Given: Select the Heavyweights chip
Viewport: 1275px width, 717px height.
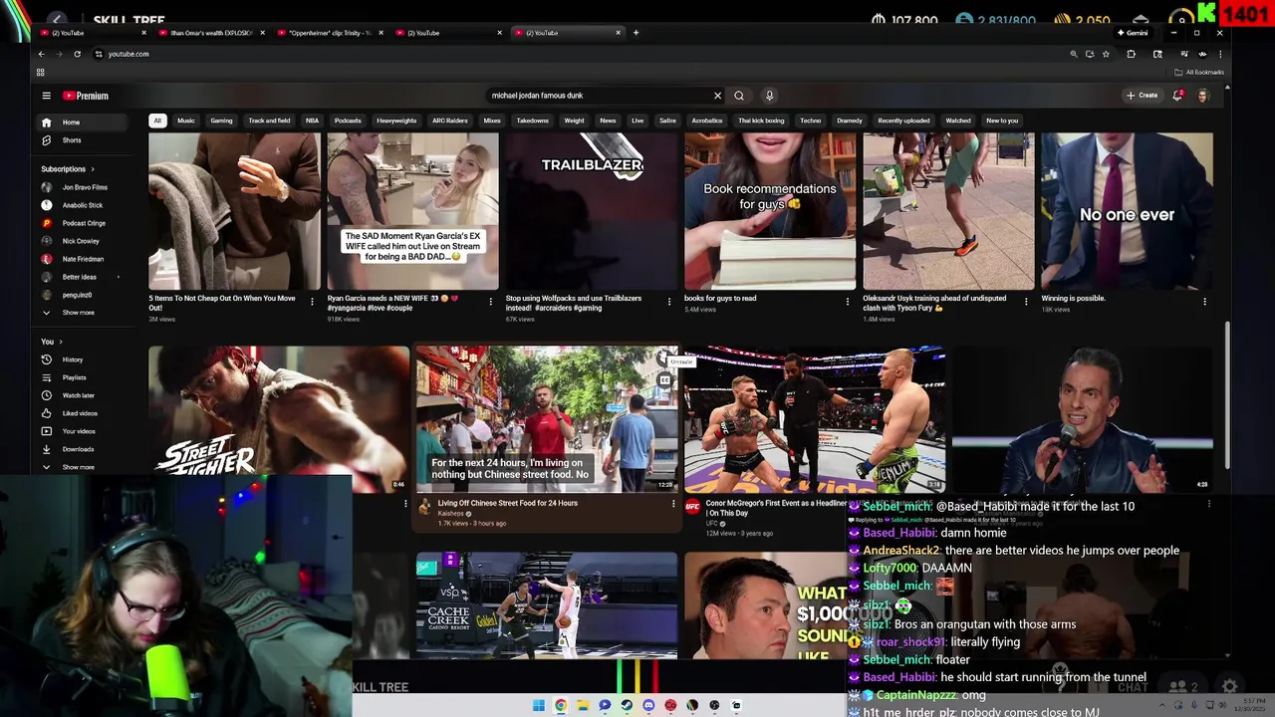Looking at the screenshot, I should pyautogui.click(x=396, y=120).
